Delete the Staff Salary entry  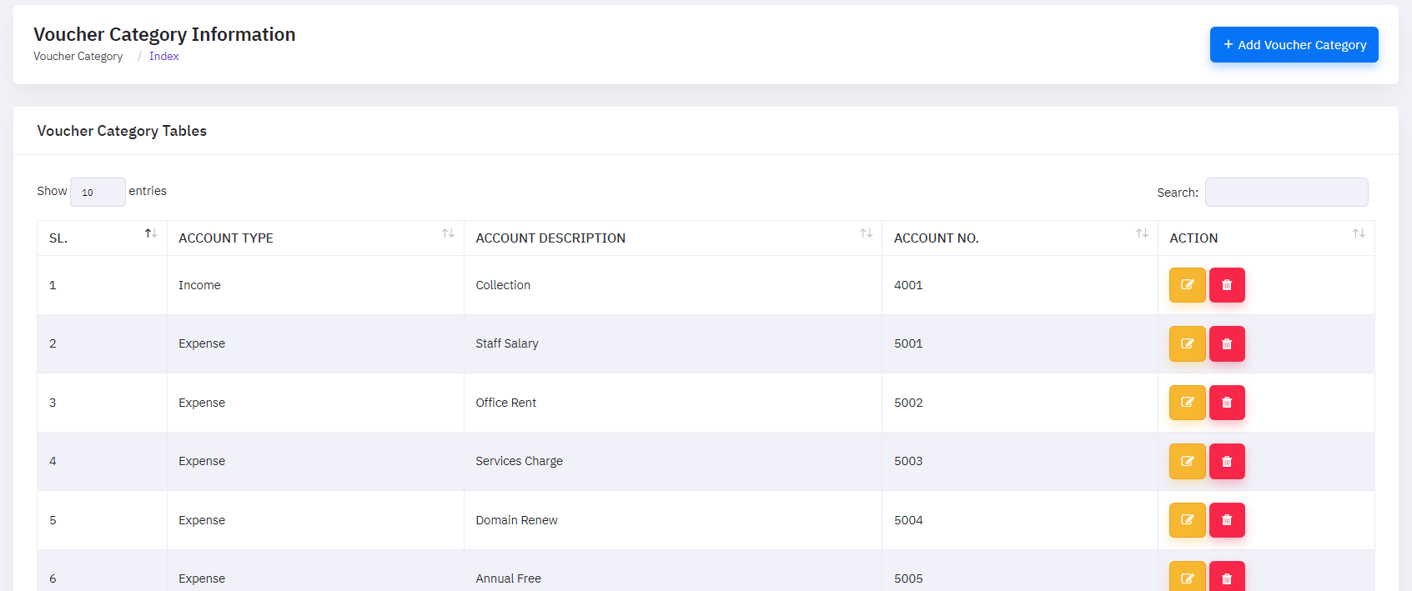point(1226,343)
